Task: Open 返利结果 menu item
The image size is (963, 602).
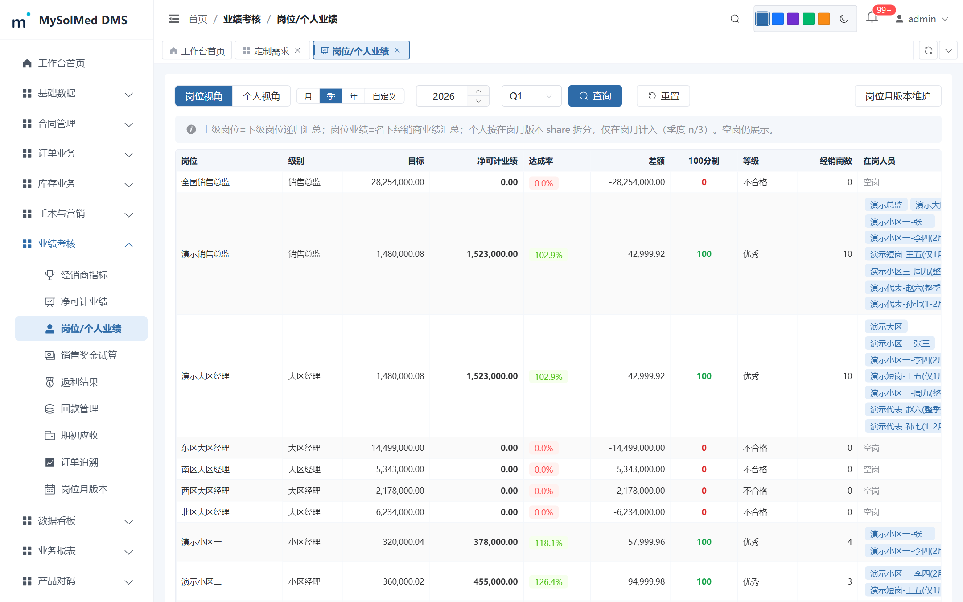Action: tap(81, 382)
